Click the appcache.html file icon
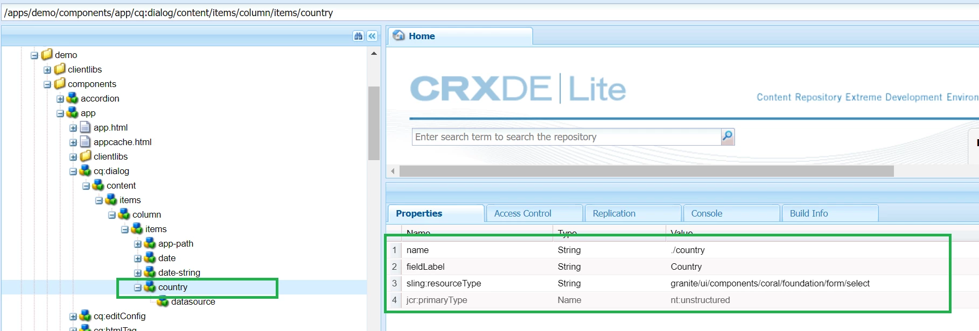 click(x=85, y=141)
